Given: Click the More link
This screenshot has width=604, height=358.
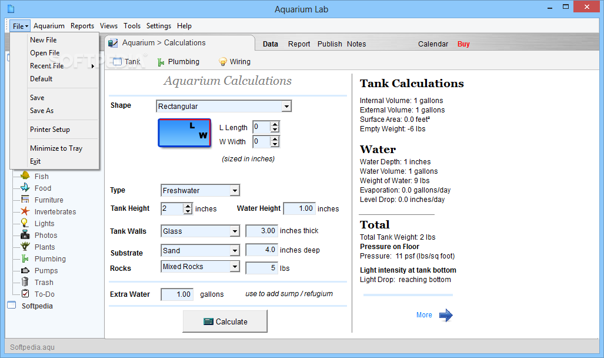Looking at the screenshot, I should coord(424,315).
